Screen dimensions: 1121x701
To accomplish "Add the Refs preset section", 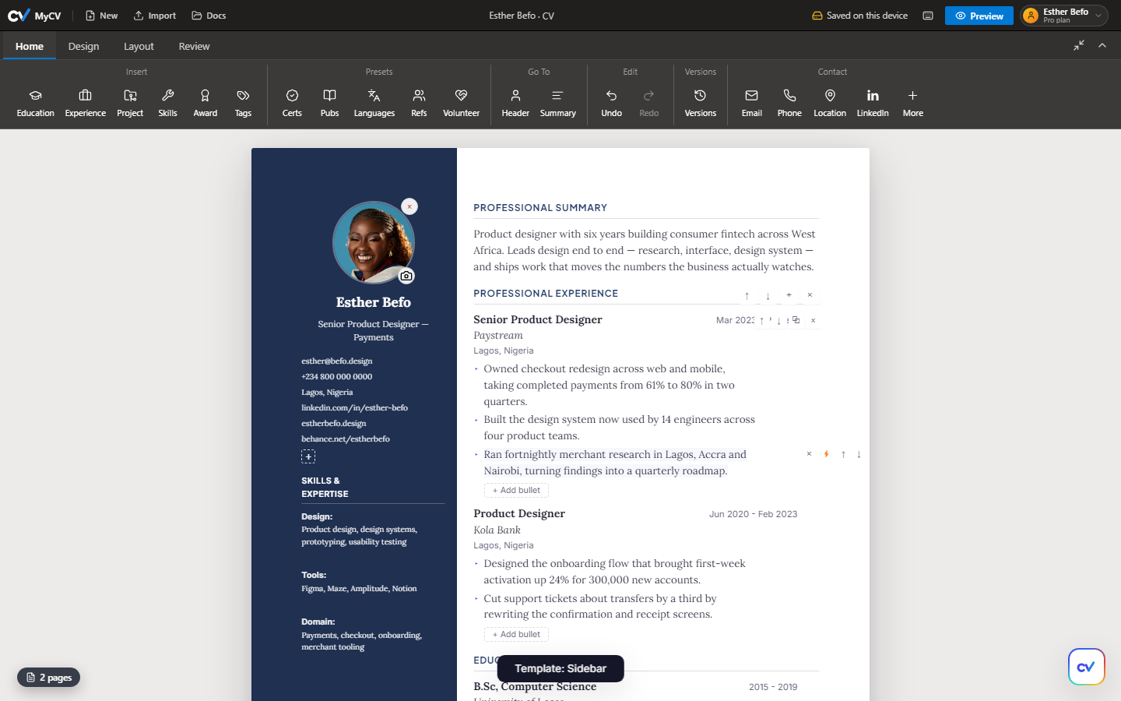I will 419,103.
